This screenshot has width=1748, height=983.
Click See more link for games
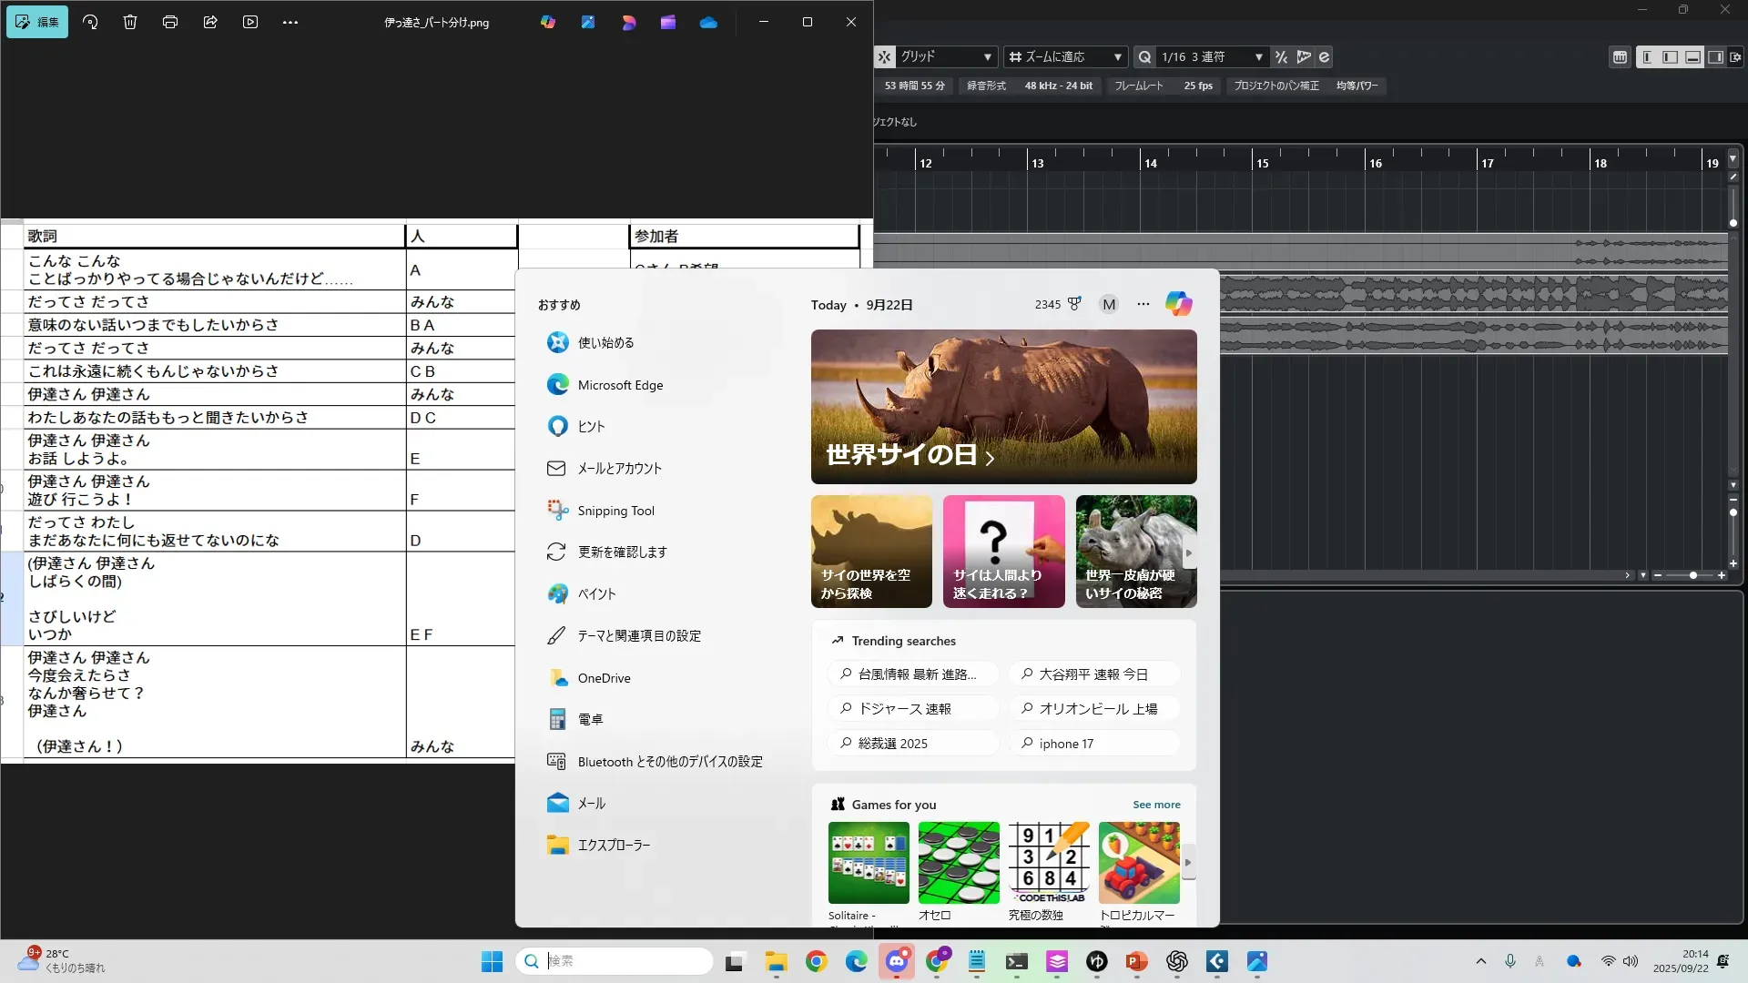tap(1156, 805)
